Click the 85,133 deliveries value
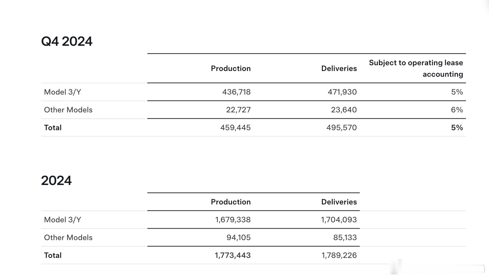Viewport: 489px width, 279px height. 345,238
